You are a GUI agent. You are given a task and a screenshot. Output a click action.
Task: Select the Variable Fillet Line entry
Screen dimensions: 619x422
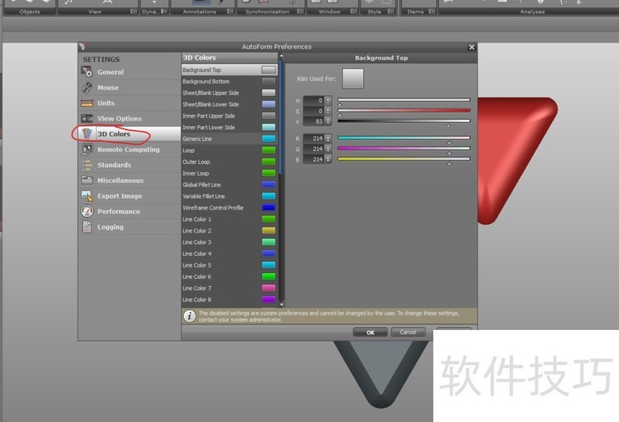coord(229,196)
